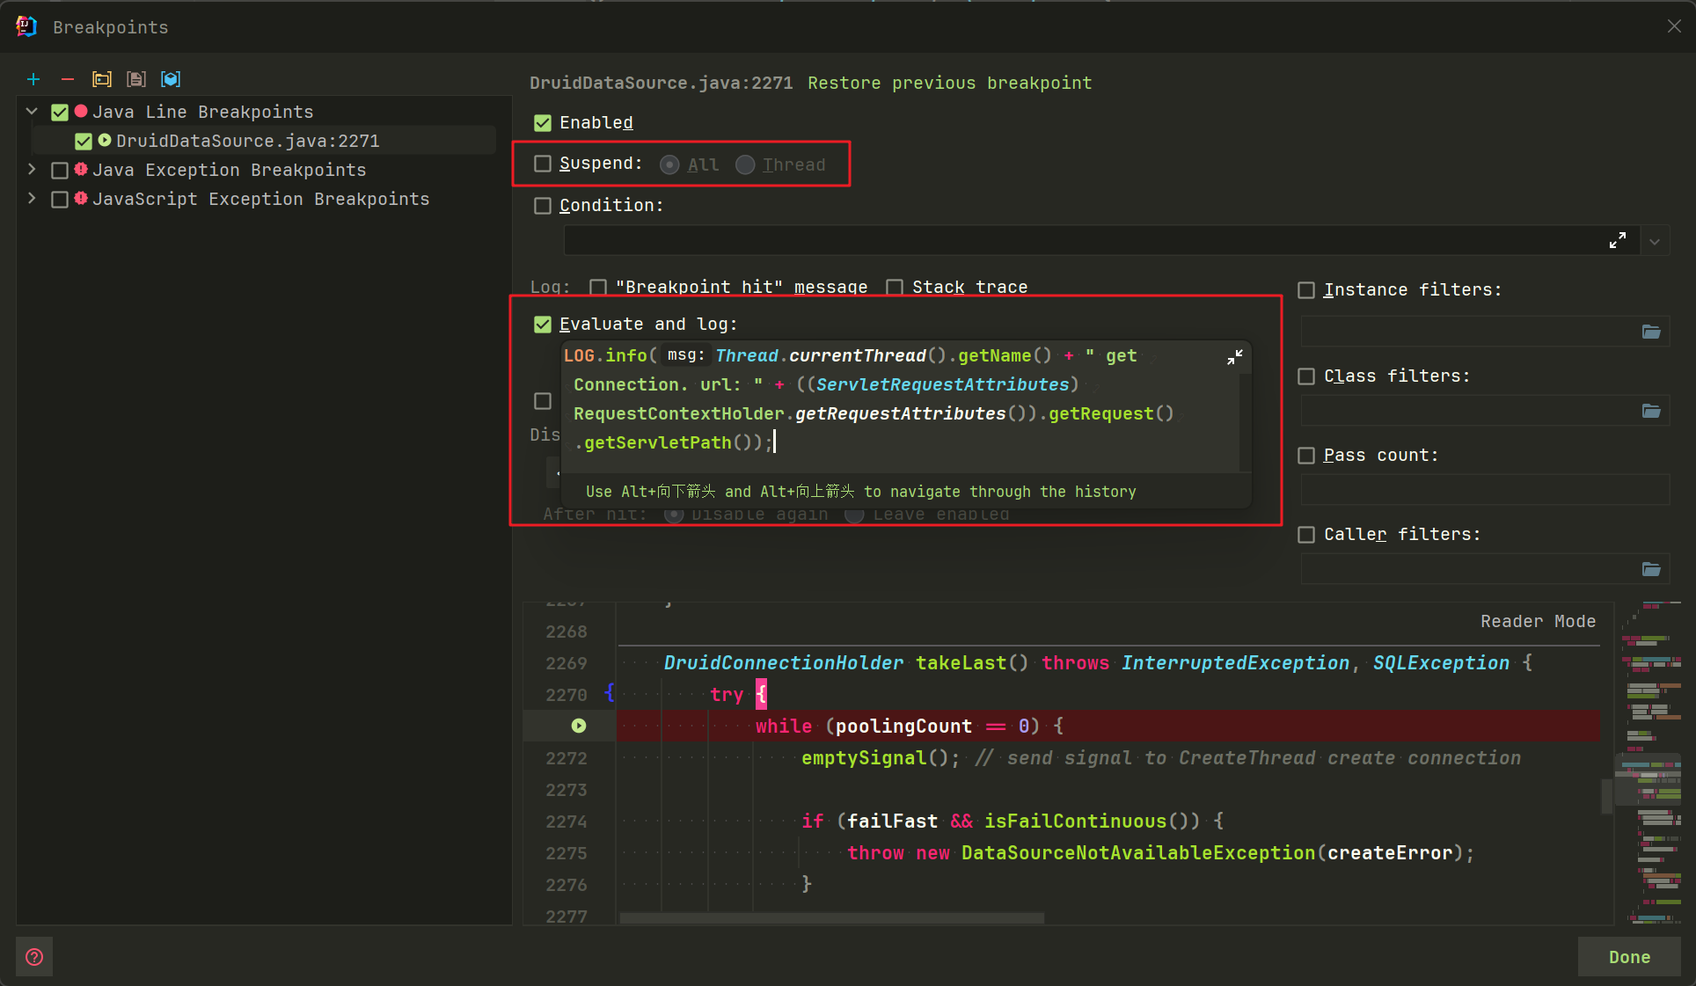Toggle Group by file icon
Screen dimensions: 1696x986
coord(136,79)
